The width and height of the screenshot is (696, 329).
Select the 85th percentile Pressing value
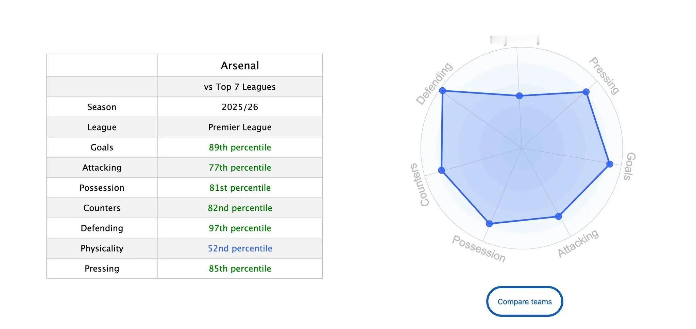pos(240,269)
